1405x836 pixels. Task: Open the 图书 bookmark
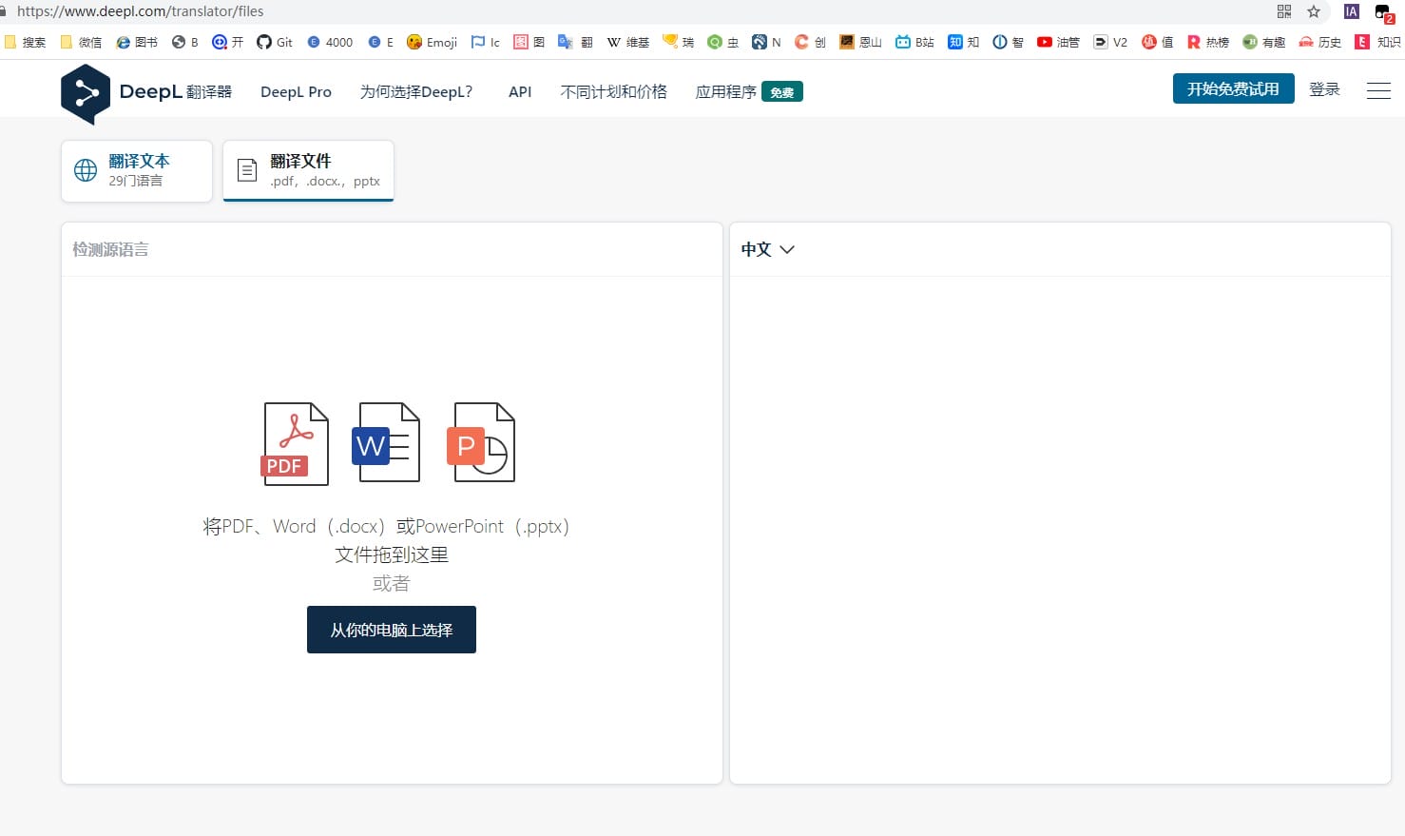click(137, 42)
